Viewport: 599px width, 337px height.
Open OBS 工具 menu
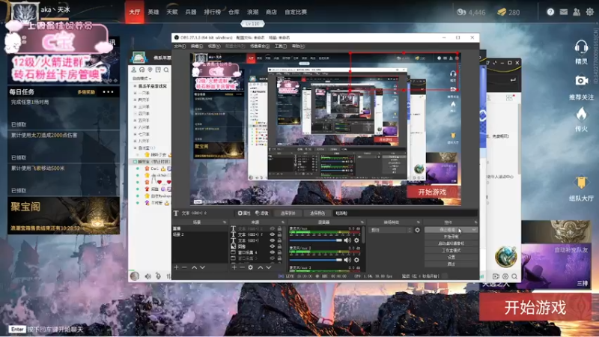click(x=280, y=46)
